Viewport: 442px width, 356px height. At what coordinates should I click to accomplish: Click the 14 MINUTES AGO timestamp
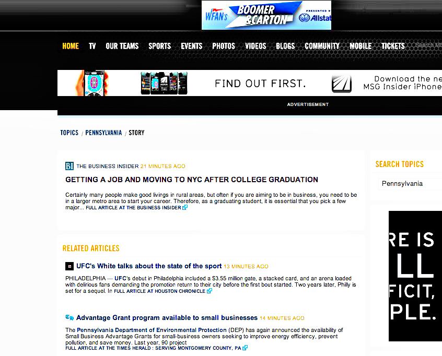(x=282, y=318)
